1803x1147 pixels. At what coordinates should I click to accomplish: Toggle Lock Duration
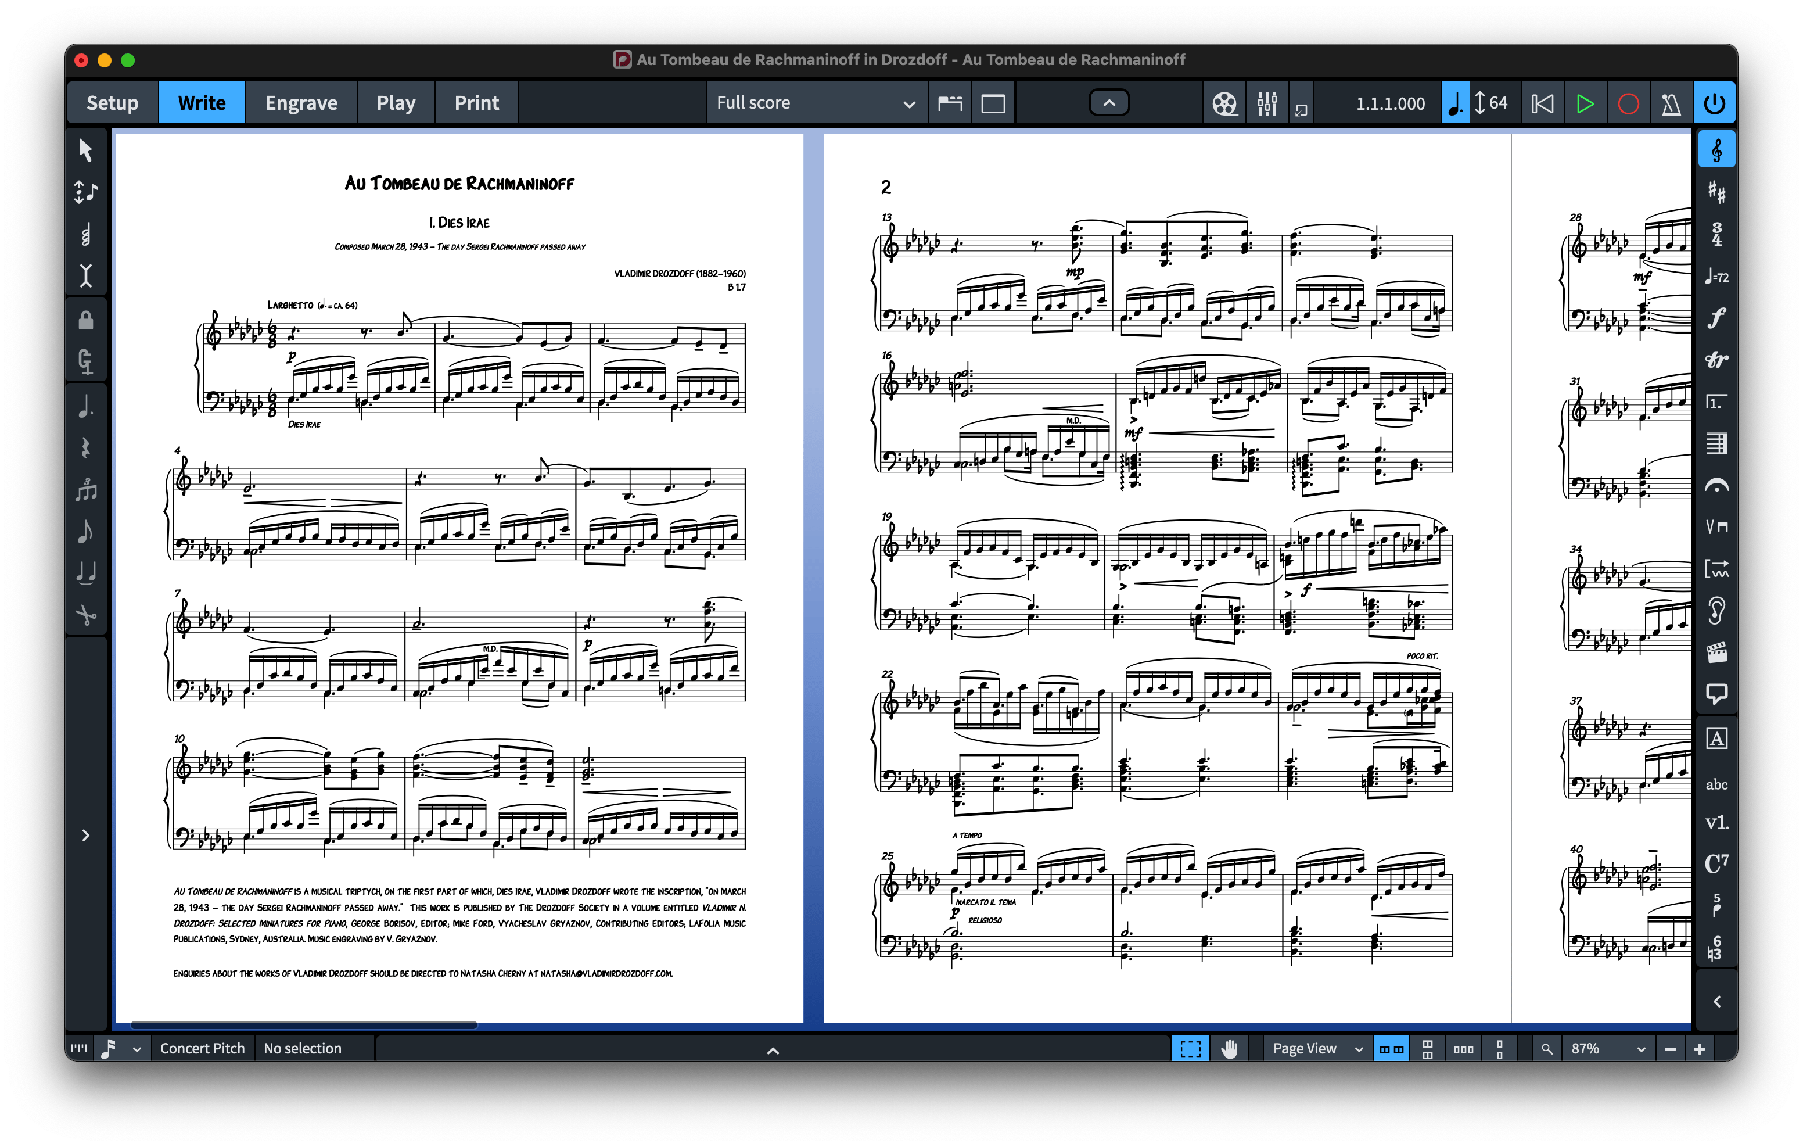pyautogui.click(x=86, y=321)
